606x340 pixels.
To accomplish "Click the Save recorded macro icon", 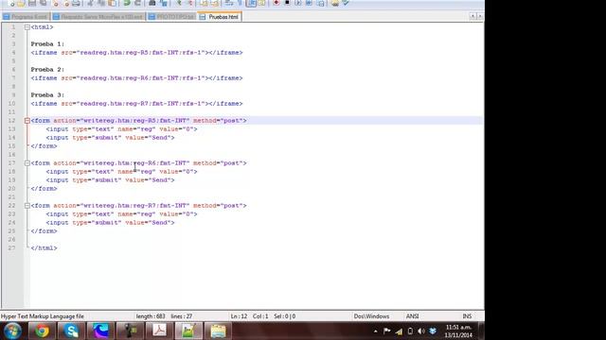I will [x=320, y=3].
